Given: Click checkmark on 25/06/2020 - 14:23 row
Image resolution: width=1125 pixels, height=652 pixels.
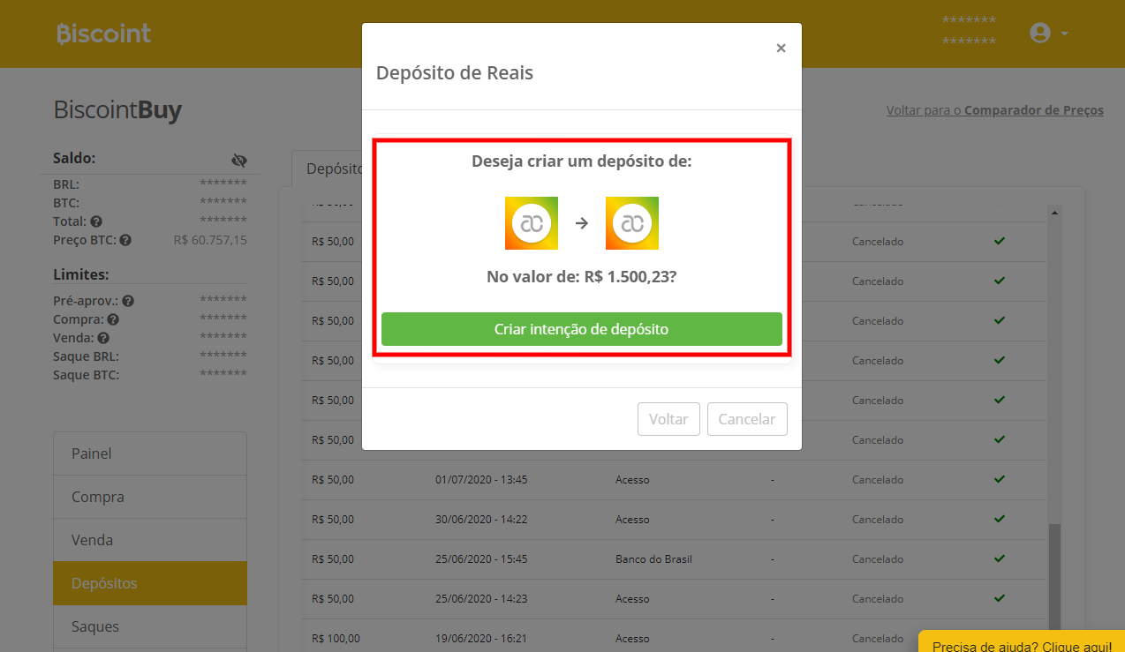Looking at the screenshot, I should tap(1000, 598).
